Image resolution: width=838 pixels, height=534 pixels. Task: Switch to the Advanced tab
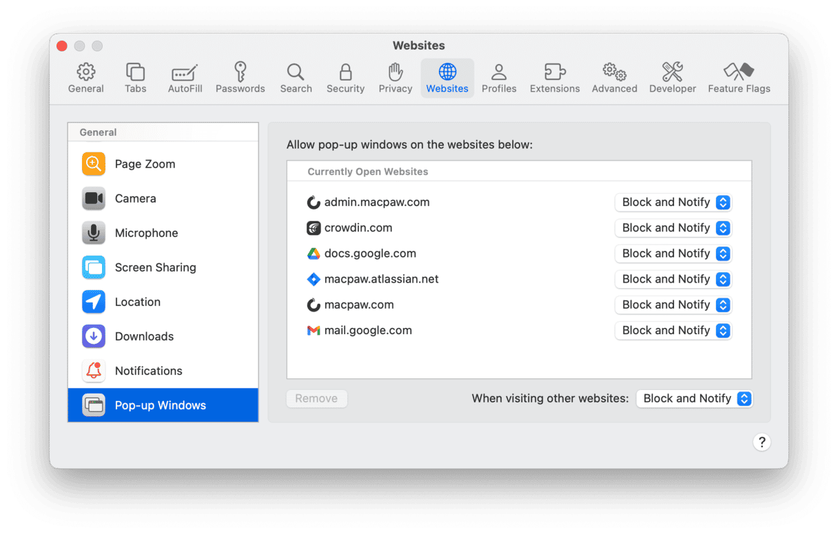[614, 78]
